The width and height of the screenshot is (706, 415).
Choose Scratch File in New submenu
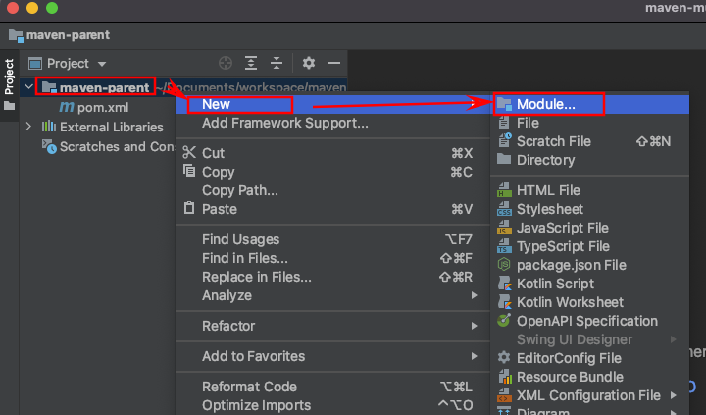[x=590, y=141]
